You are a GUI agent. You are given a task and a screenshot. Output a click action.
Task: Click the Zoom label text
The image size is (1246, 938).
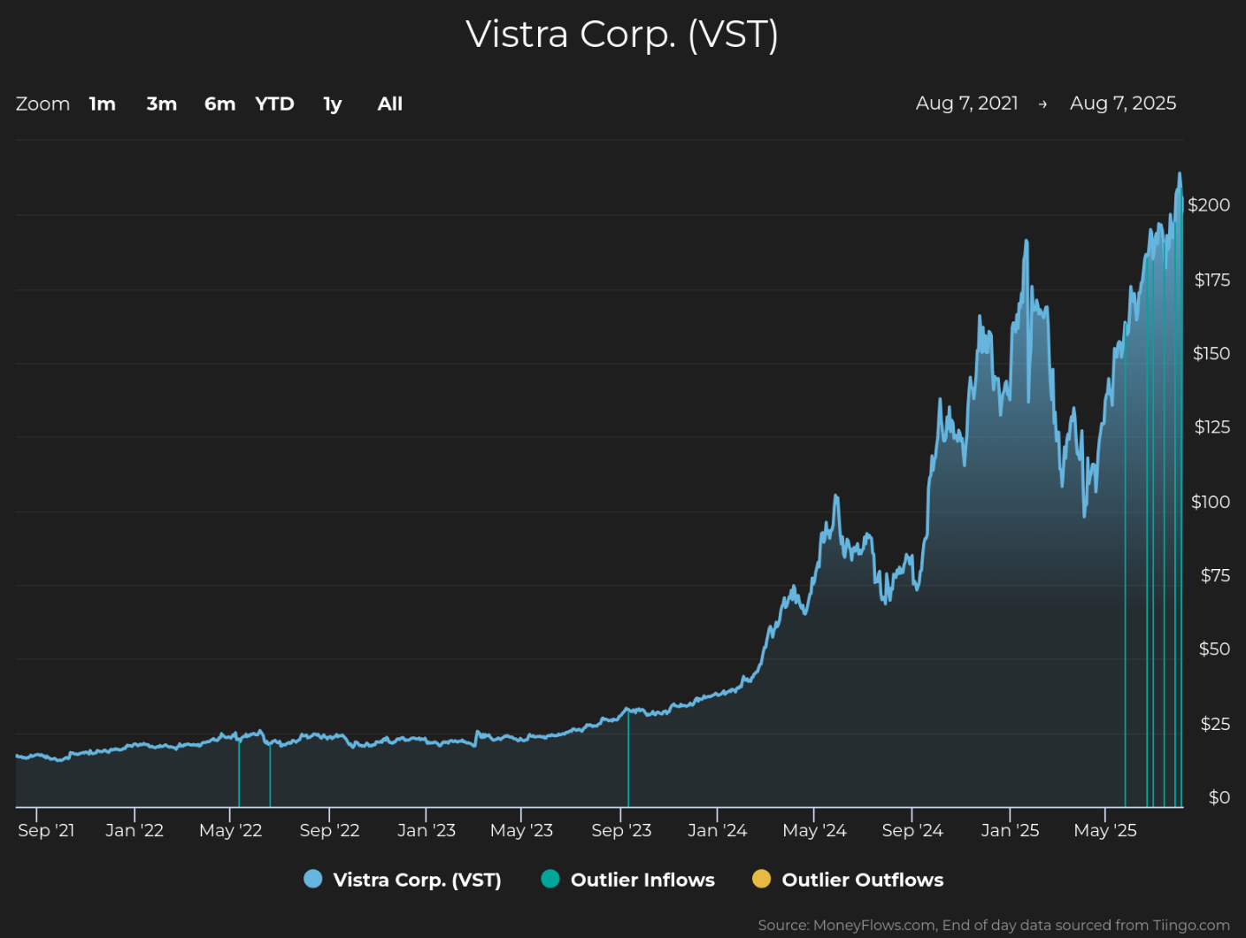[42, 104]
